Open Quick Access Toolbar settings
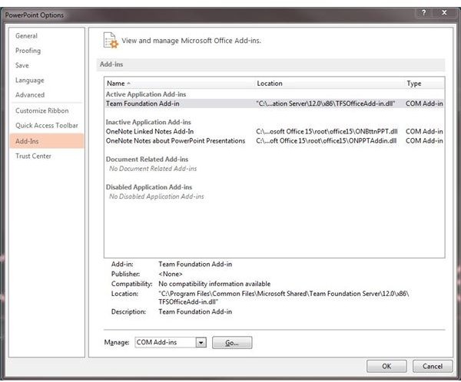Screen dimensions: 461x382 tap(47, 125)
